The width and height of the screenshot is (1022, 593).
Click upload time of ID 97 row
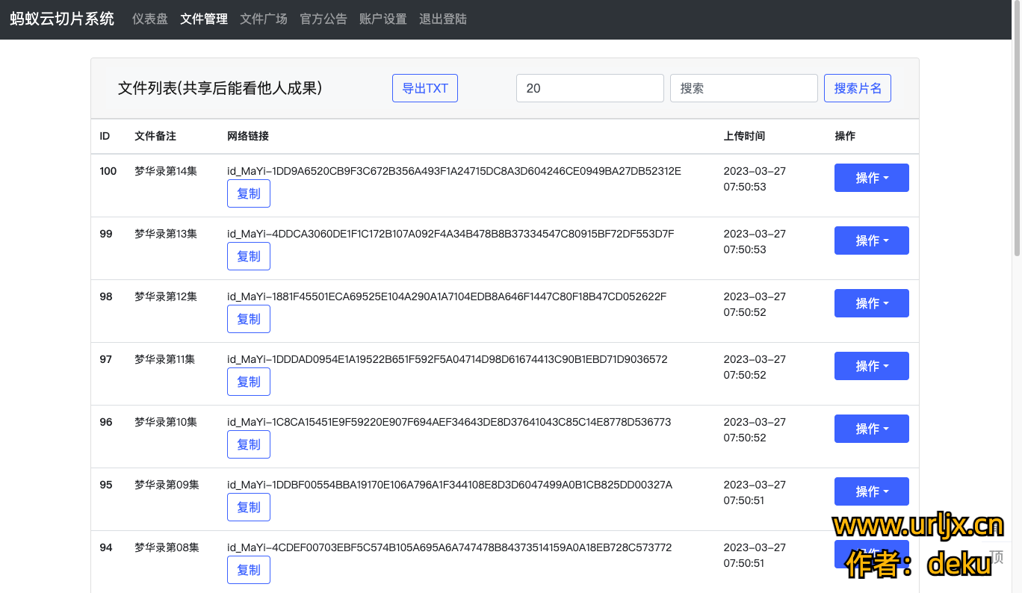click(755, 367)
